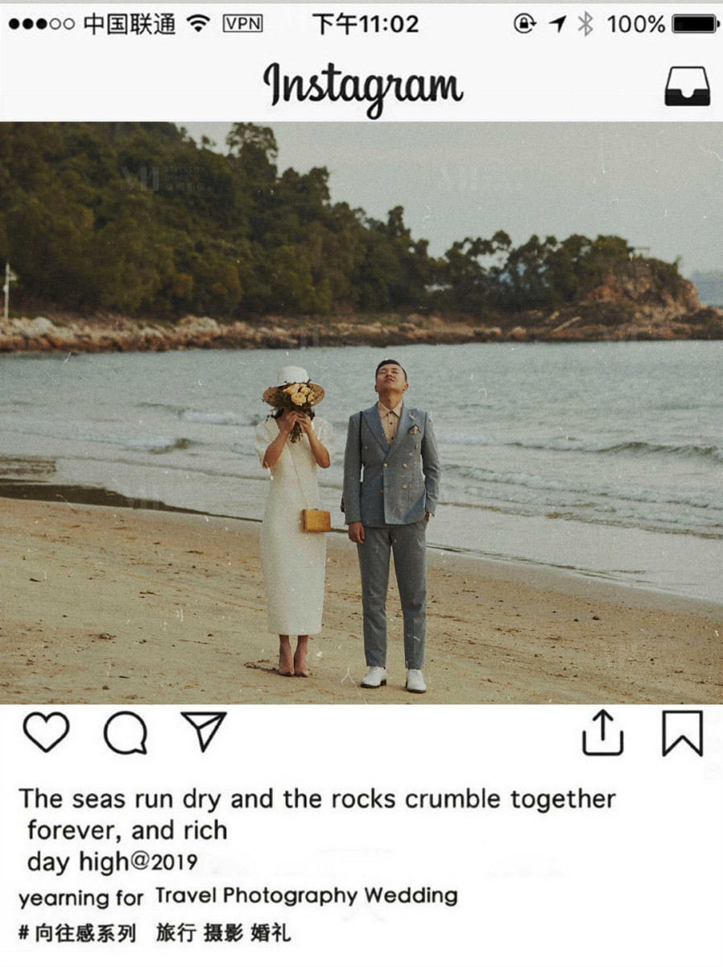Tap the 下午11:02 clock in the status bar
The image size is (723, 967).
coord(366,24)
